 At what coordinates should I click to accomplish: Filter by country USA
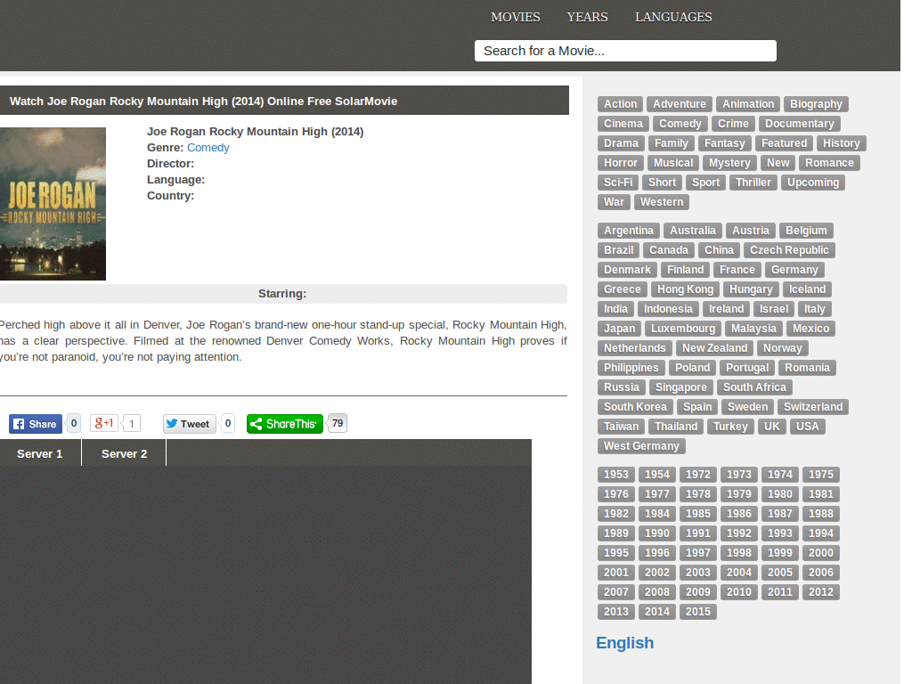pos(807,427)
